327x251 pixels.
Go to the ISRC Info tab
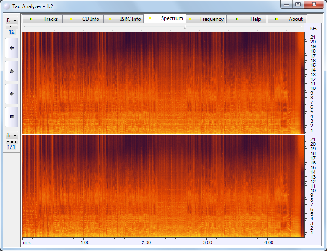126,19
